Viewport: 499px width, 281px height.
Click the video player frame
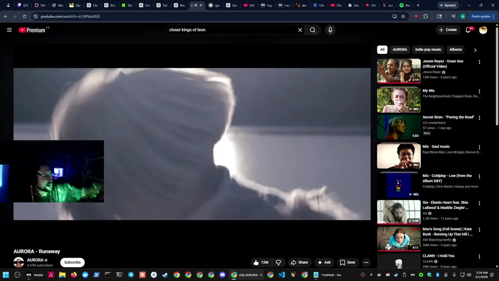click(x=192, y=144)
